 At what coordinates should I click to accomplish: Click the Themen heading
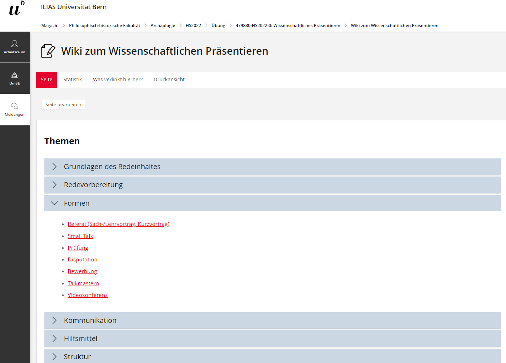[62, 141]
